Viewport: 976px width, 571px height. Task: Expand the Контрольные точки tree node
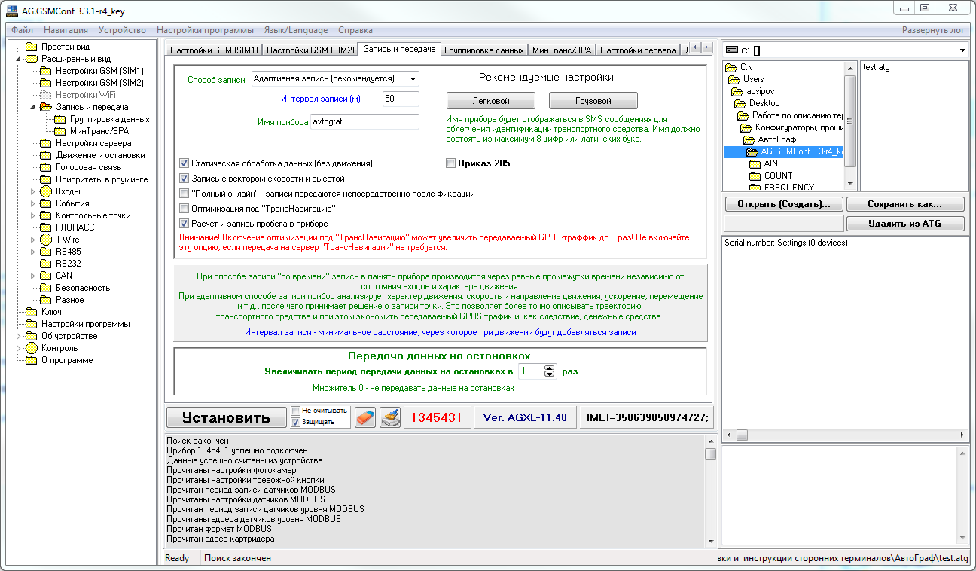(32, 215)
